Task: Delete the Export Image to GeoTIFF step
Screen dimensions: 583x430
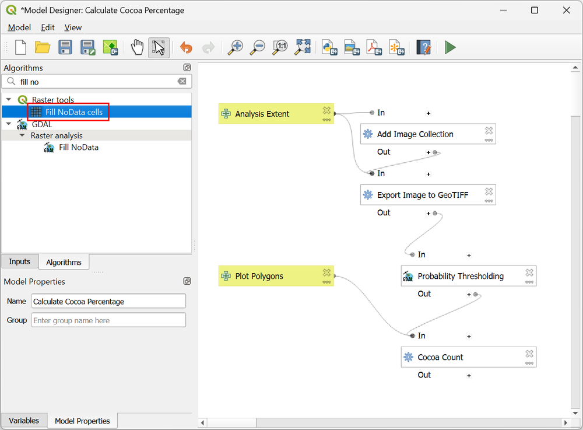Action: click(489, 191)
